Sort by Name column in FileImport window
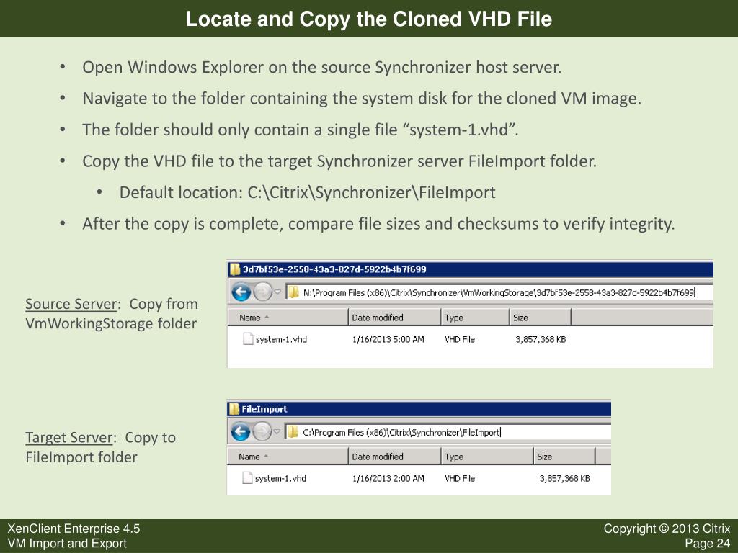 (x=287, y=457)
